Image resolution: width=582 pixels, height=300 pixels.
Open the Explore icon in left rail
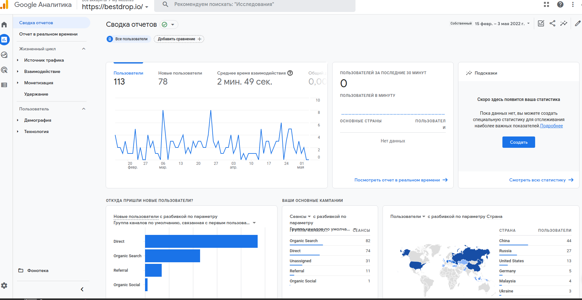click(4, 55)
